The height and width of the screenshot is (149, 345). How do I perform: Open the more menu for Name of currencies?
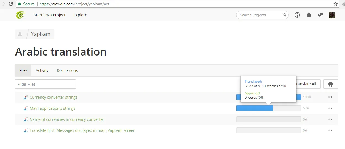pos(330,119)
